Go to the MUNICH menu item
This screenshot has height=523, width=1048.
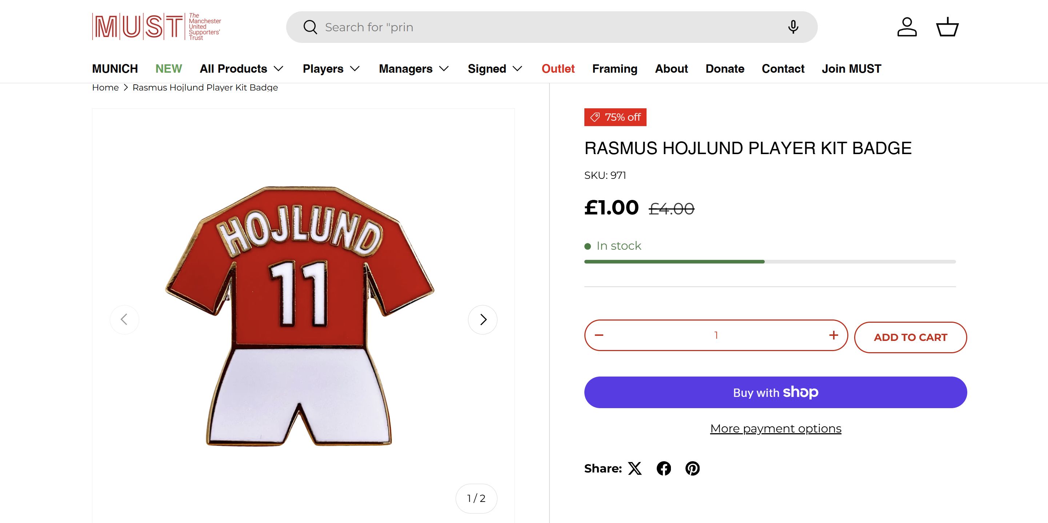point(115,69)
